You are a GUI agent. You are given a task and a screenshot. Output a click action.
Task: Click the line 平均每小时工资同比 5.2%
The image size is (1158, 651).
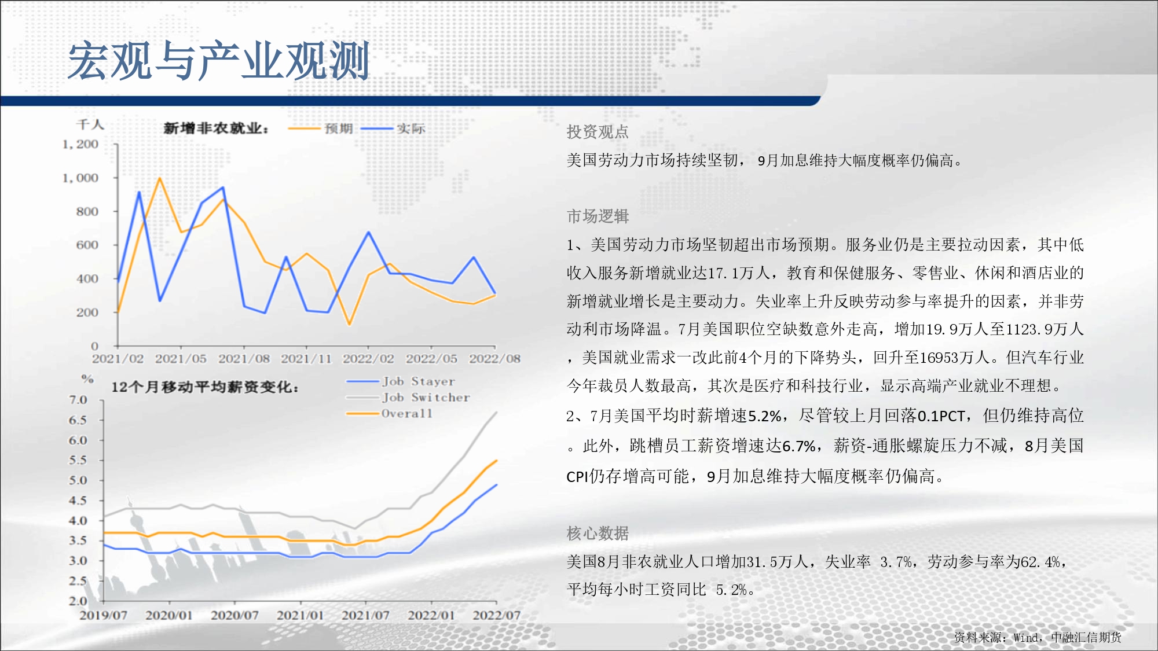coord(661,590)
